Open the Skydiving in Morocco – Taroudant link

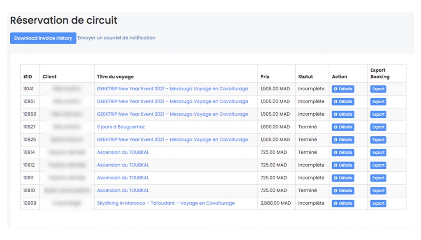166,203
